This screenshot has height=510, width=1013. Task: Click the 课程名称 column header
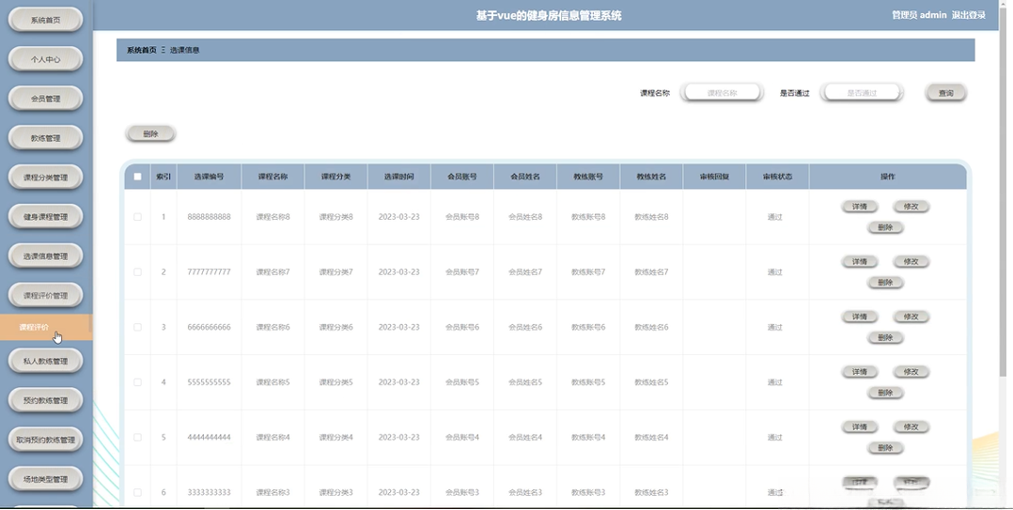click(x=273, y=177)
